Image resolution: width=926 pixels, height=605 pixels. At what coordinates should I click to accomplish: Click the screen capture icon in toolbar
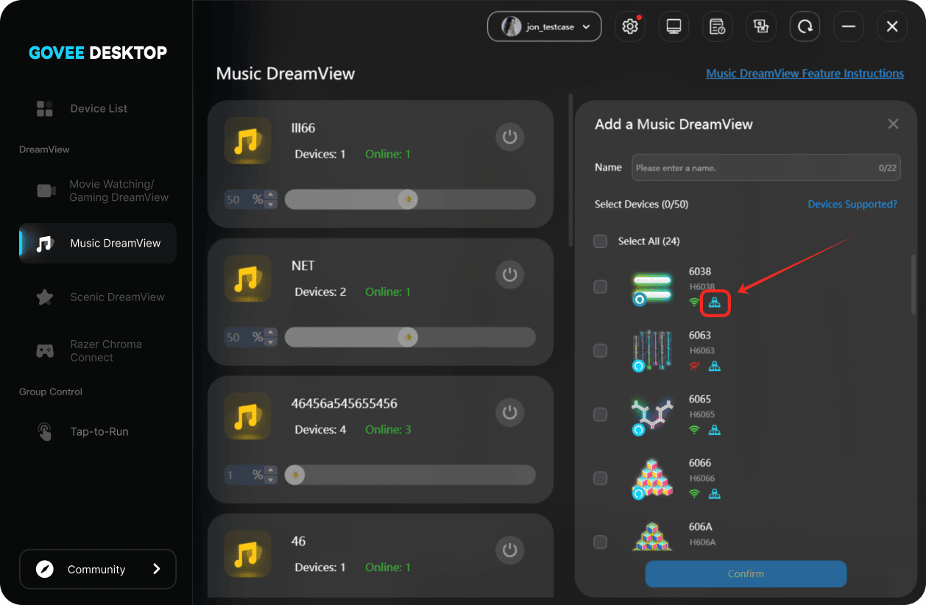(x=761, y=26)
